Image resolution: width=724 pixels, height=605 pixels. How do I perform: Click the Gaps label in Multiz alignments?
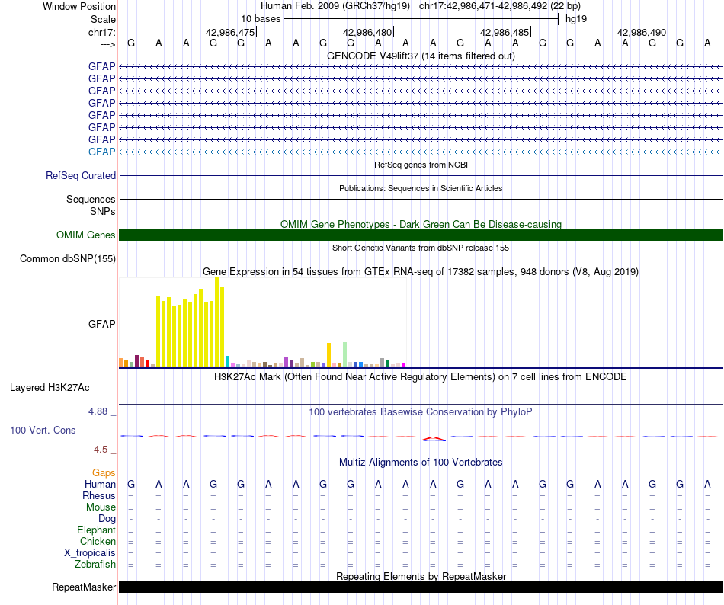pyautogui.click(x=104, y=472)
